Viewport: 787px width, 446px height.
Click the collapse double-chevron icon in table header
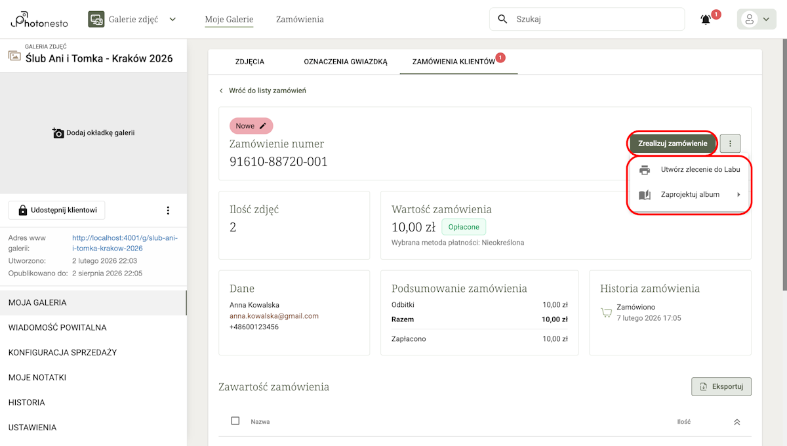(737, 422)
